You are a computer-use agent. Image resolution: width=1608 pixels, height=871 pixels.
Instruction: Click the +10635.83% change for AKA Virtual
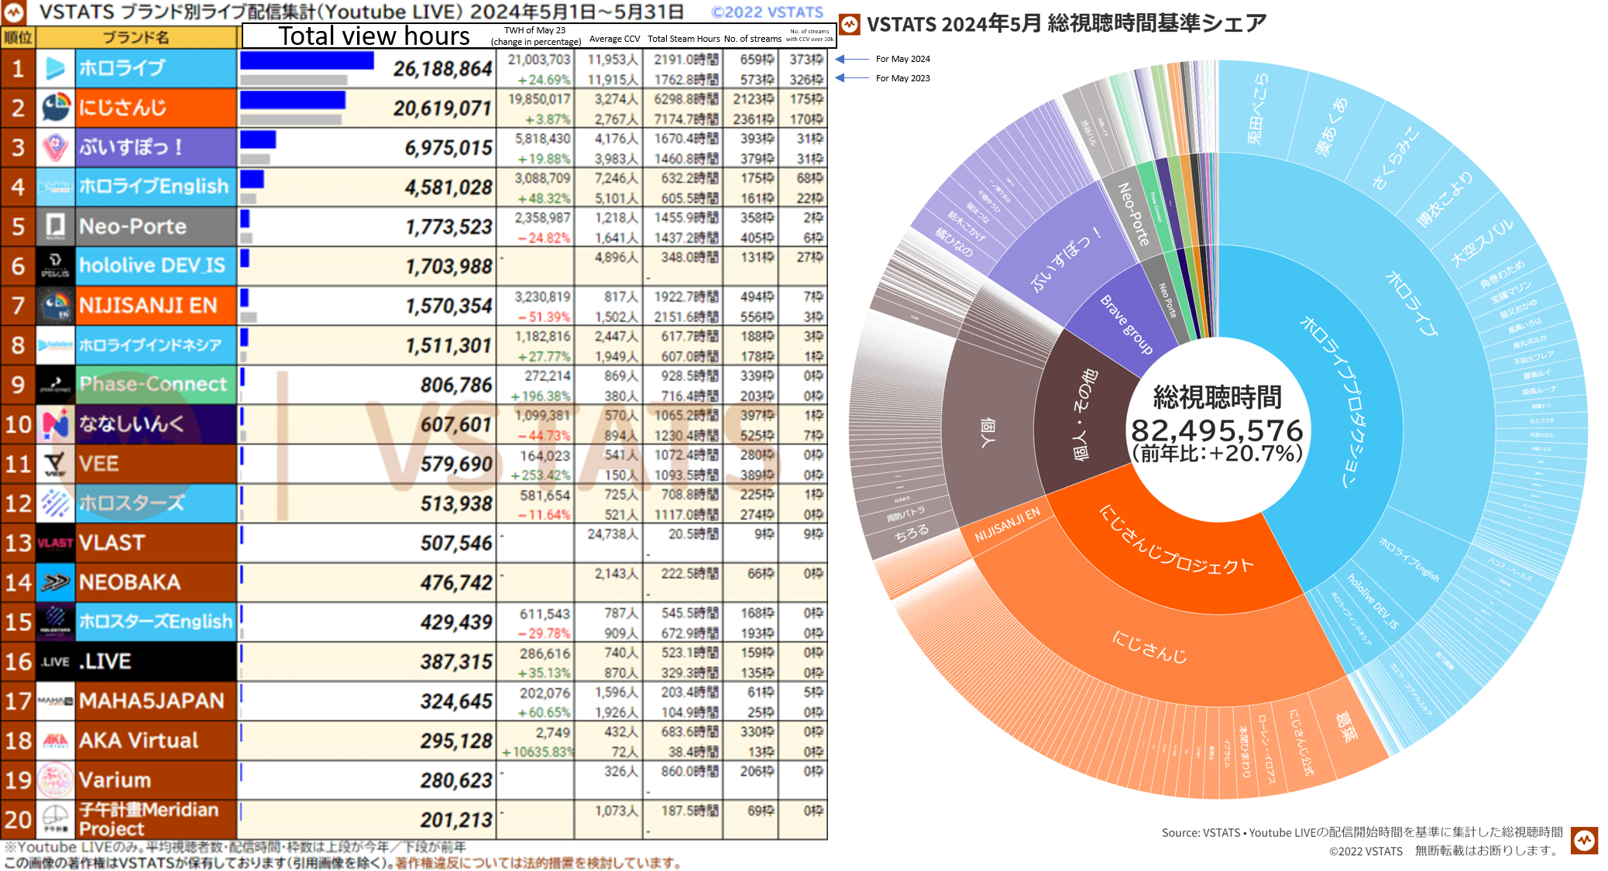[x=538, y=752]
